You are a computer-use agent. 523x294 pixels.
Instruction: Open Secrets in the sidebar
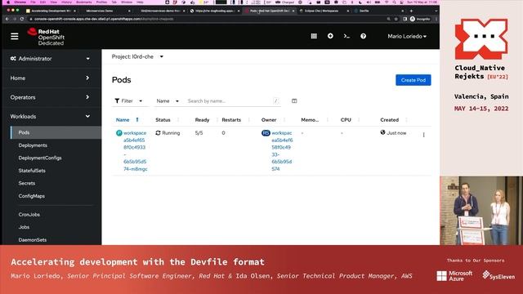click(27, 183)
